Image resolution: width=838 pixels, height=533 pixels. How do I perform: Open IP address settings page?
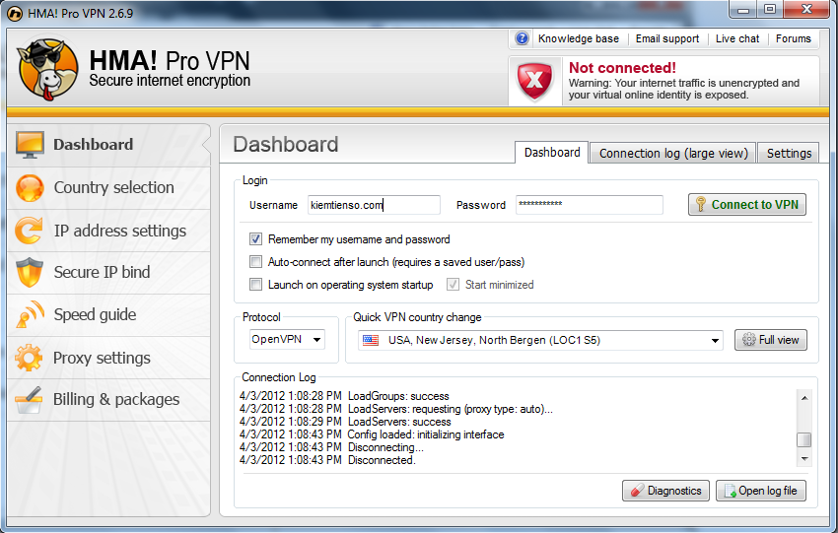click(x=109, y=231)
